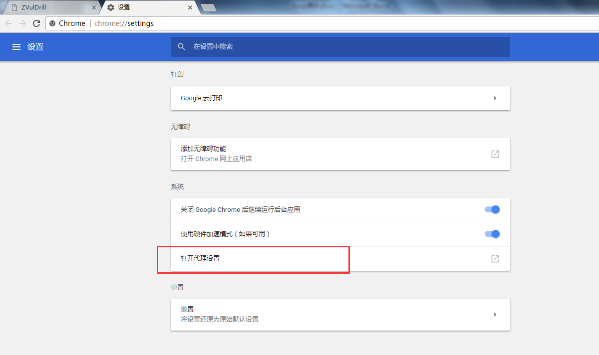Expand Google 云打印 arrow
The image size is (599, 355).
pos(495,98)
